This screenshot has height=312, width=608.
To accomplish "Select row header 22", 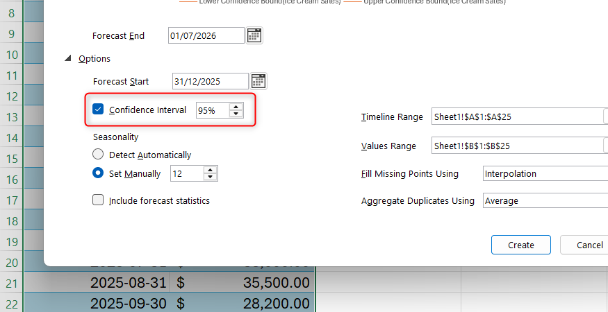I will [x=11, y=304].
